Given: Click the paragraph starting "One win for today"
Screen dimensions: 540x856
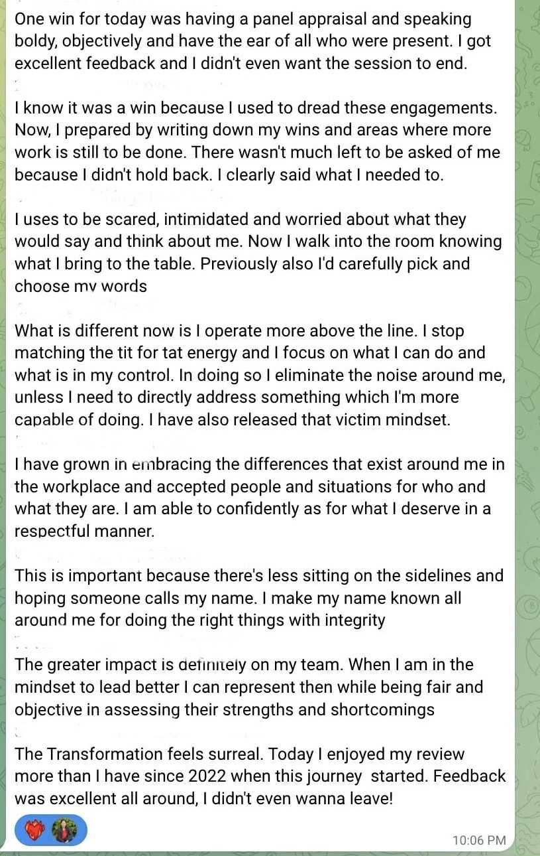Looking at the screenshot, I should [252, 42].
